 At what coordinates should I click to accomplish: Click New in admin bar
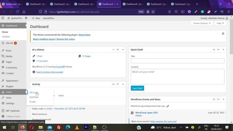tap(36, 18)
